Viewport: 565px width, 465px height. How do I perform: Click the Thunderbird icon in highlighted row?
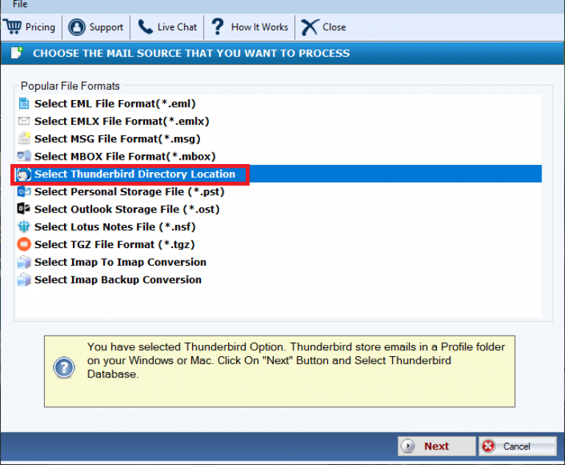click(24, 174)
